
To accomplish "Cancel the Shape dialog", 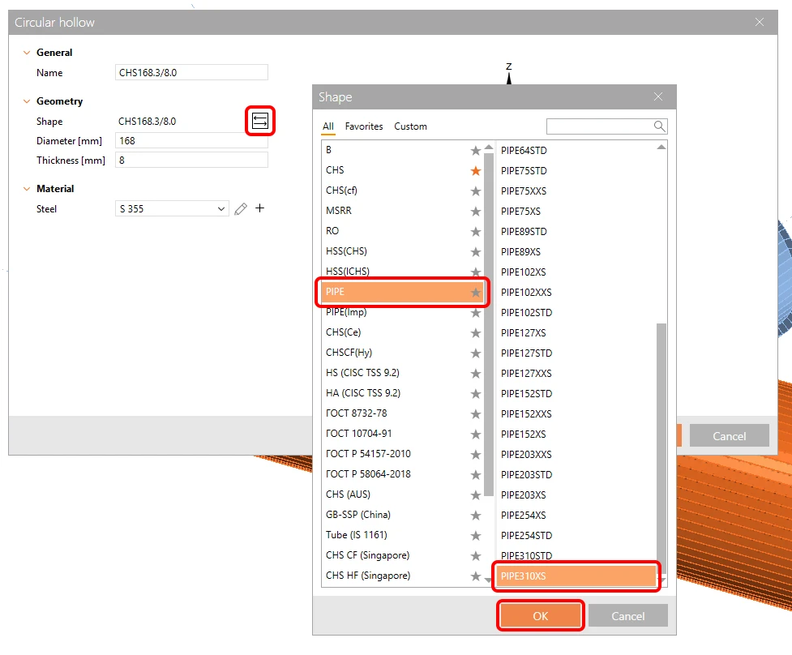I will click(627, 615).
